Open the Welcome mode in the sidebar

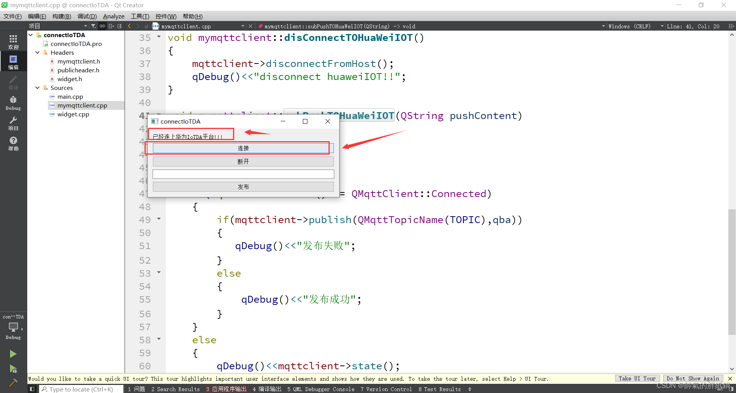[13, 42]
